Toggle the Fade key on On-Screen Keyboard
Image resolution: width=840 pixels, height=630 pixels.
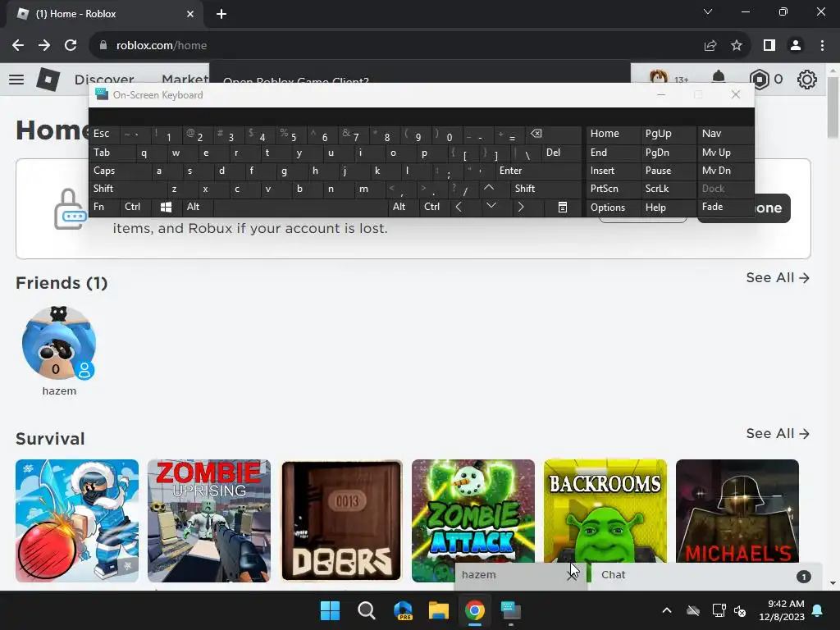click(x=725, y=207)
